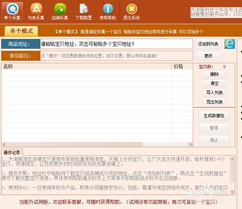Screen dimensions: 242x209
Task: Click 退出系统 exit icon
Action: [132, 12]
